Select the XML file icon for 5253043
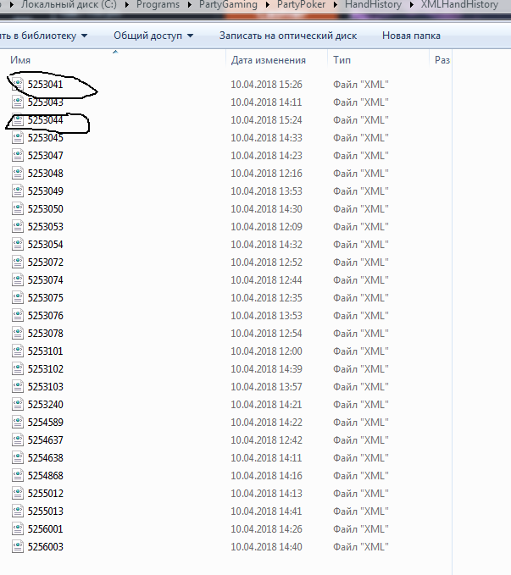 [x=18, y=102]
